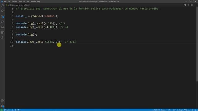Maximize or restore the VS Code window
Viewport: 198px width, 111px height.
click(191, 2)
